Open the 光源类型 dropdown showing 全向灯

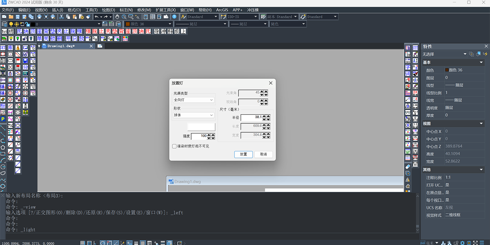click(194, 100)
